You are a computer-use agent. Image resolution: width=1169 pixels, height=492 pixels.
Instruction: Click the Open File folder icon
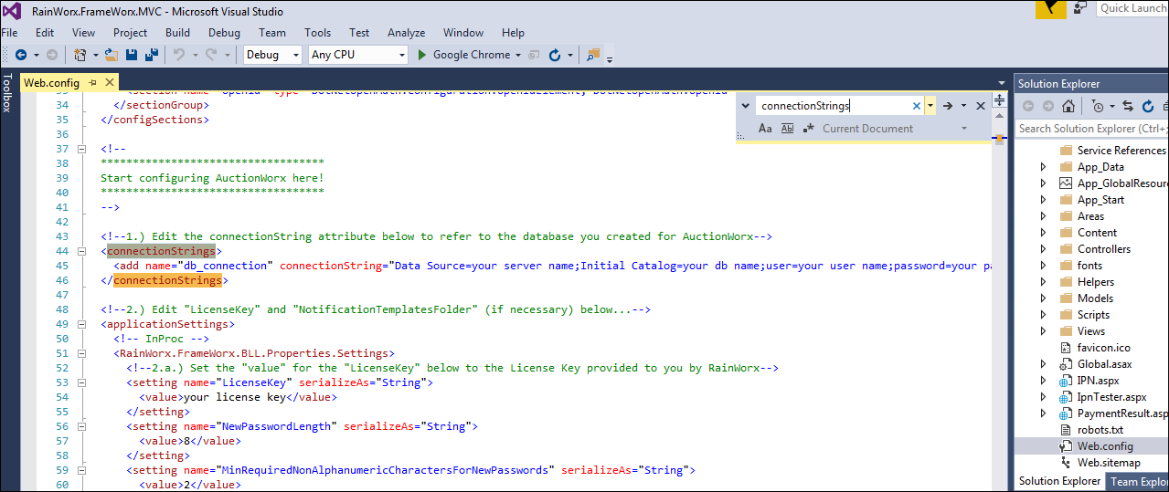click(112, 55)
